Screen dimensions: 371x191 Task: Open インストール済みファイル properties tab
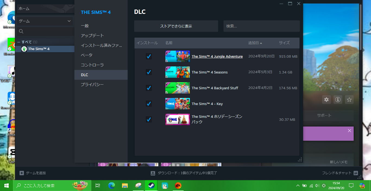[101, 45]
